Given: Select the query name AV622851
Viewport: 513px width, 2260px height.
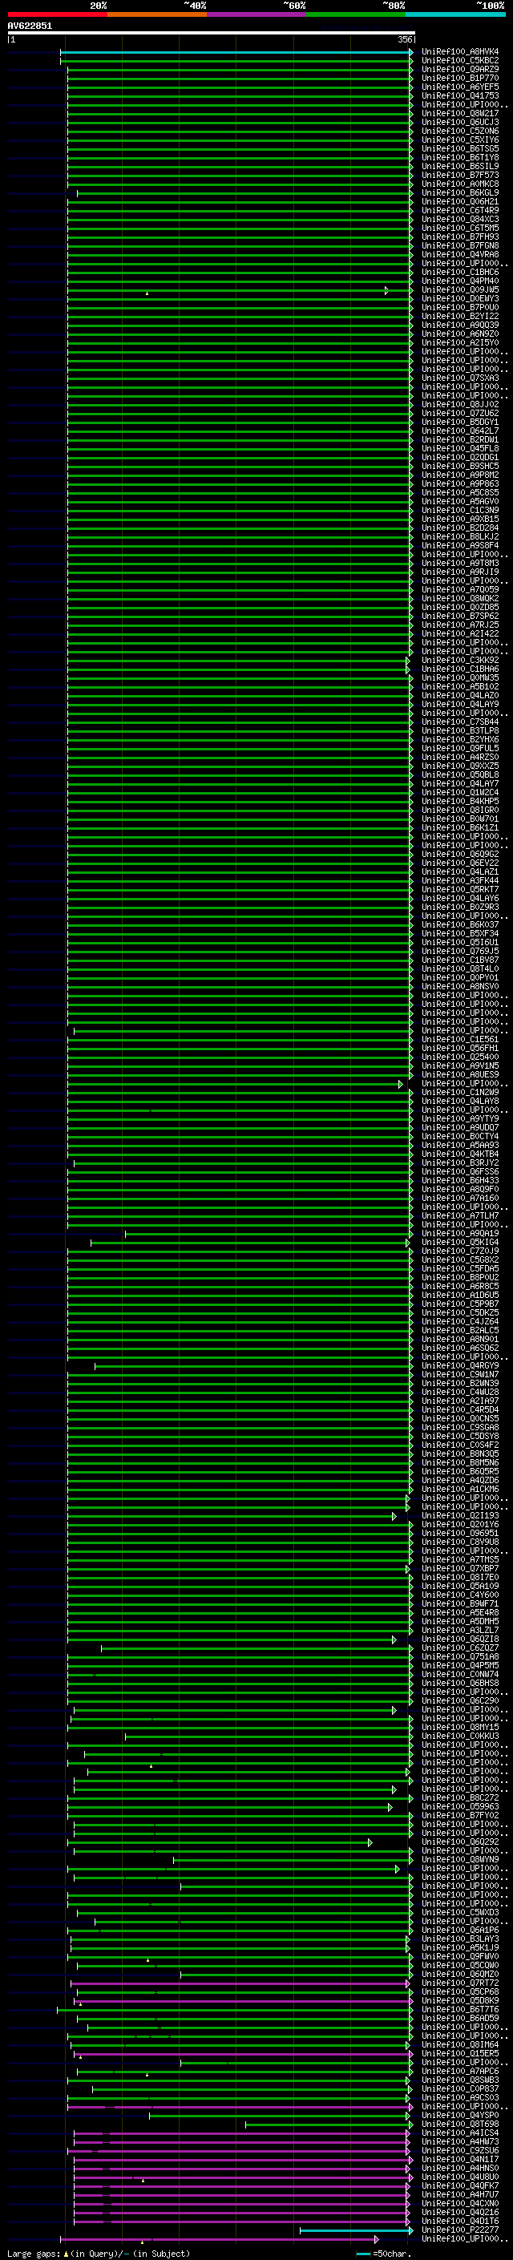Looking at the screenshot, I should 30,26.
